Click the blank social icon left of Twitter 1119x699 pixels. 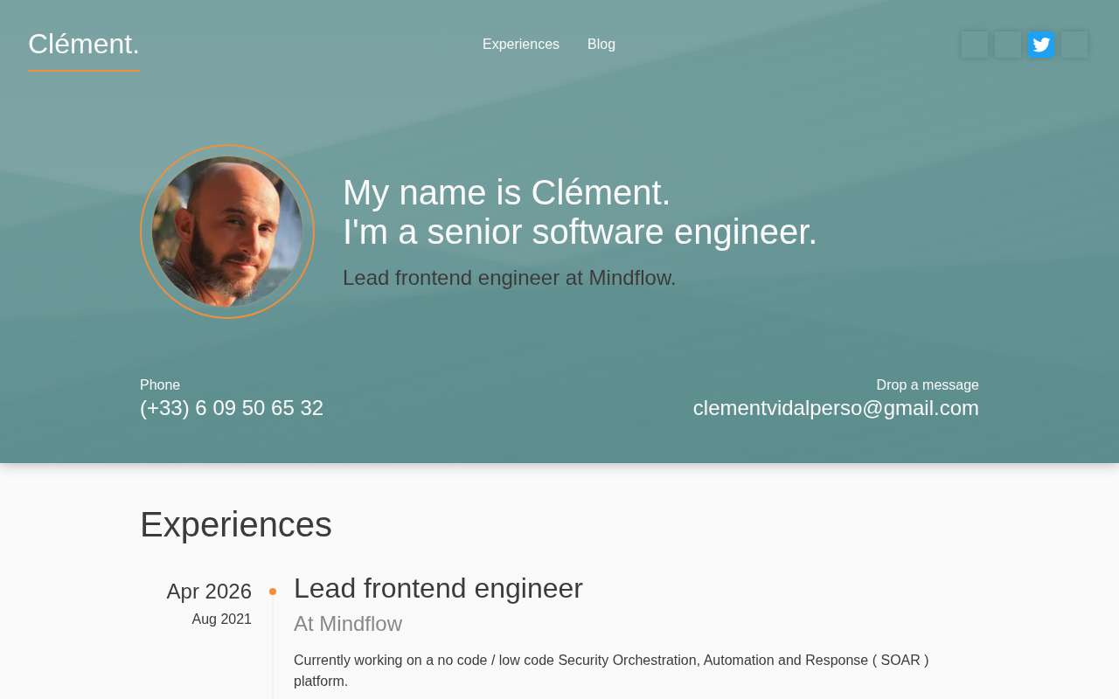(x=1007, y=45)
